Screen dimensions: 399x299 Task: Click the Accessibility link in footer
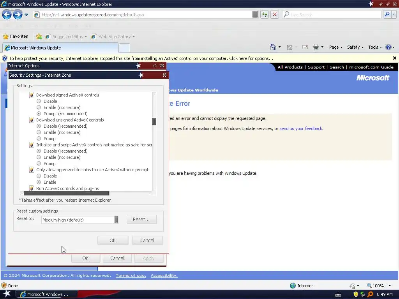[164, 276]
